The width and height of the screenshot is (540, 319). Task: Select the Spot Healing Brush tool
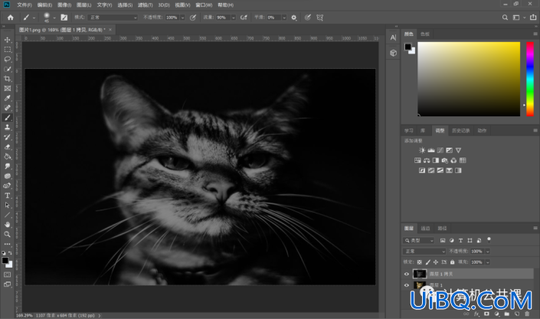7,108
